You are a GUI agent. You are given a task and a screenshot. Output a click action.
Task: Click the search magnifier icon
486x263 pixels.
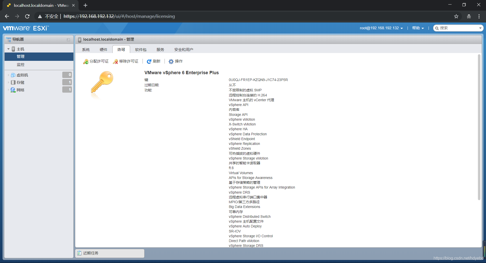437,28
